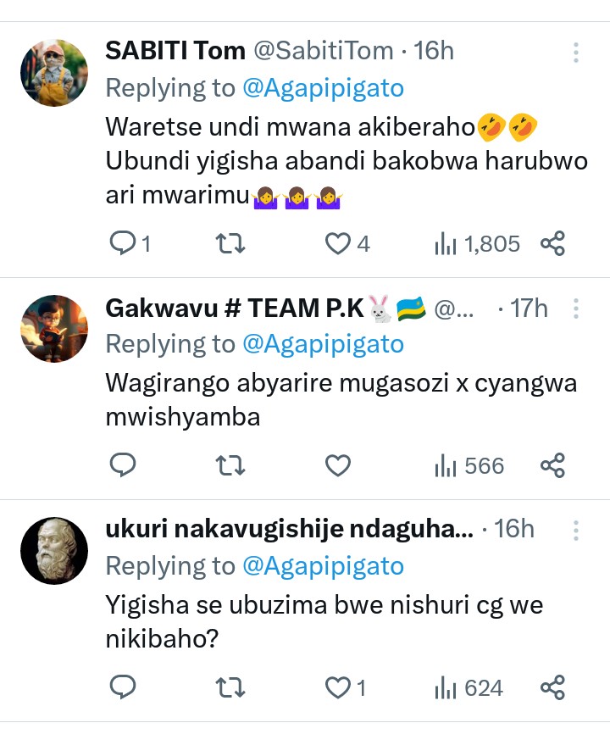Screen dimensions: 610x734
Task: View Gakwavu's cartoon avatar
Action: pyautogui.click(x=54, y=329)
